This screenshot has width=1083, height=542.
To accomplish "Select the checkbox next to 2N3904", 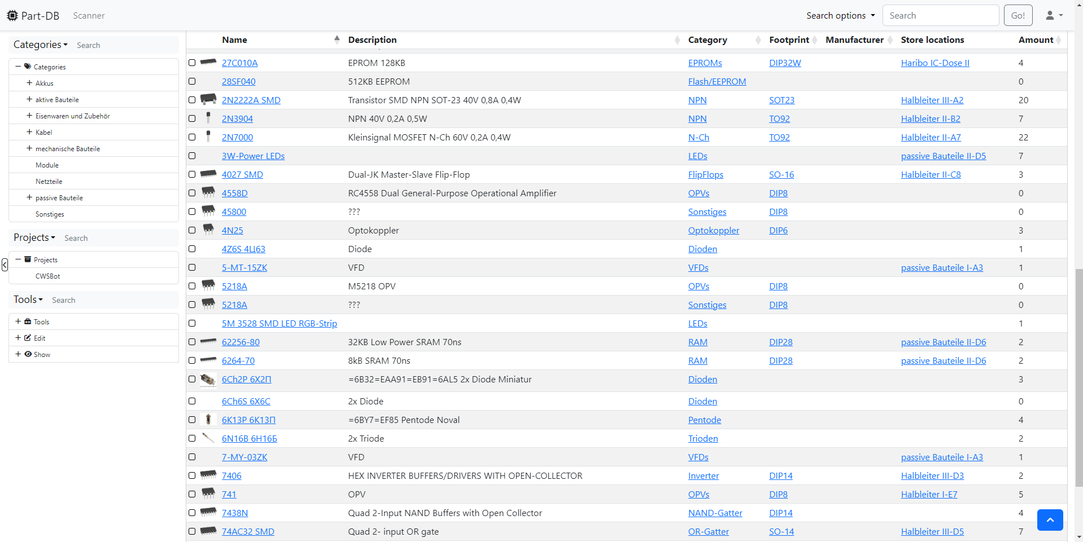I will pyautogui.click(x=192, y=118).
